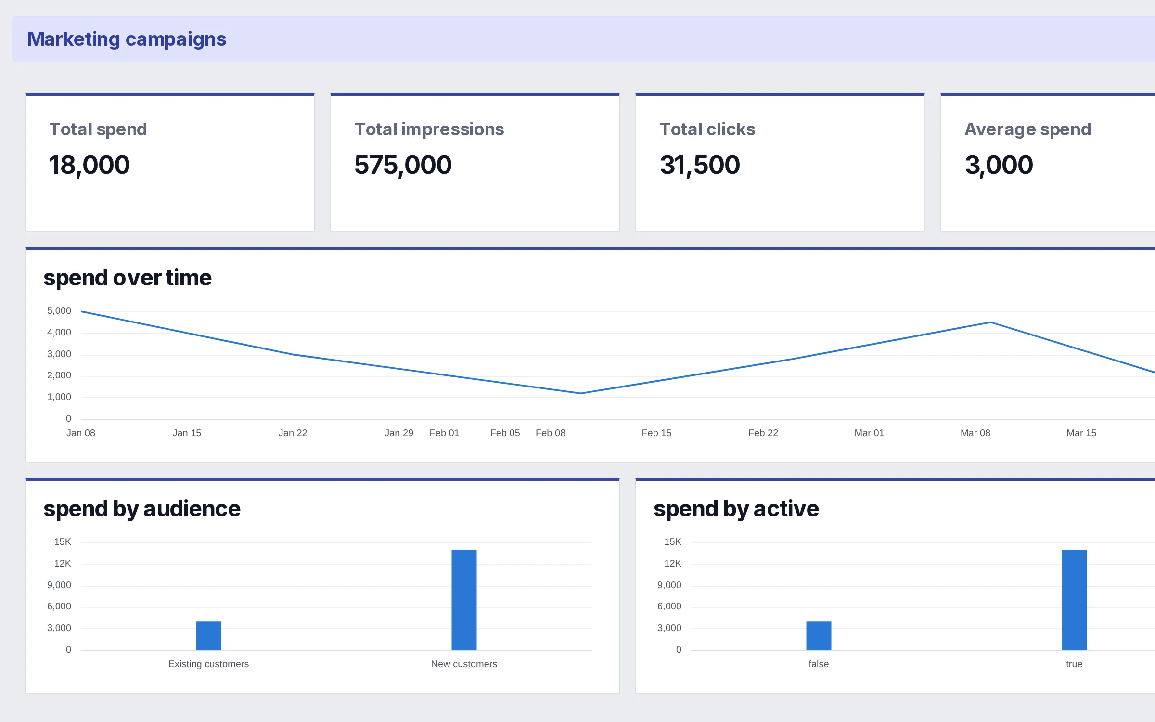Viewport: 1155px width, 722px height.
Task: Click the line's starting point at Jan 08
Action: point(81,311)
